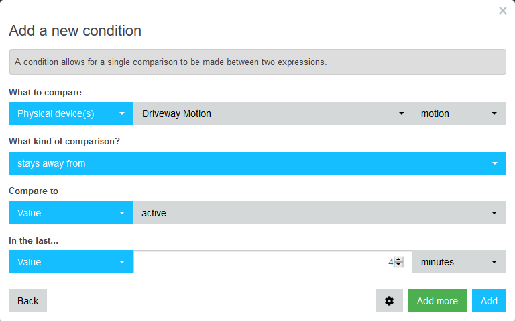515x321 pixels.
Task: Open the Physical device(s) type dropdown
Action: pos(71,113)
